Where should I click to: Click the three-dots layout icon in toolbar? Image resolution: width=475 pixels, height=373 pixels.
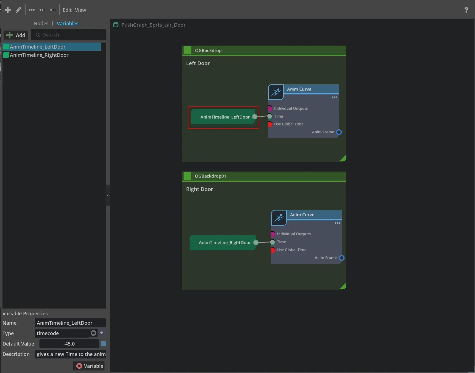[x=32, y=10]
